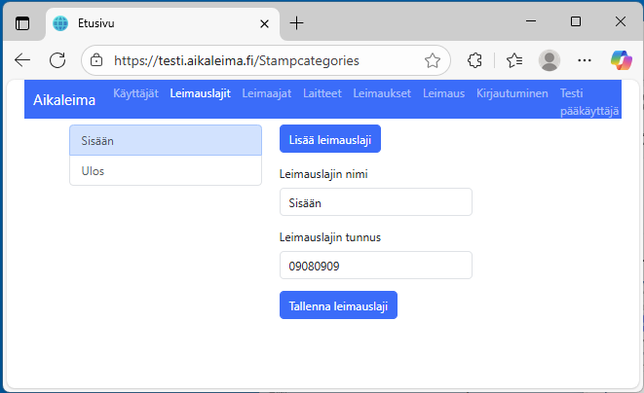This screenshot has width=644, height=393.
Task: Click the browser back arrow
Action: 22,60
